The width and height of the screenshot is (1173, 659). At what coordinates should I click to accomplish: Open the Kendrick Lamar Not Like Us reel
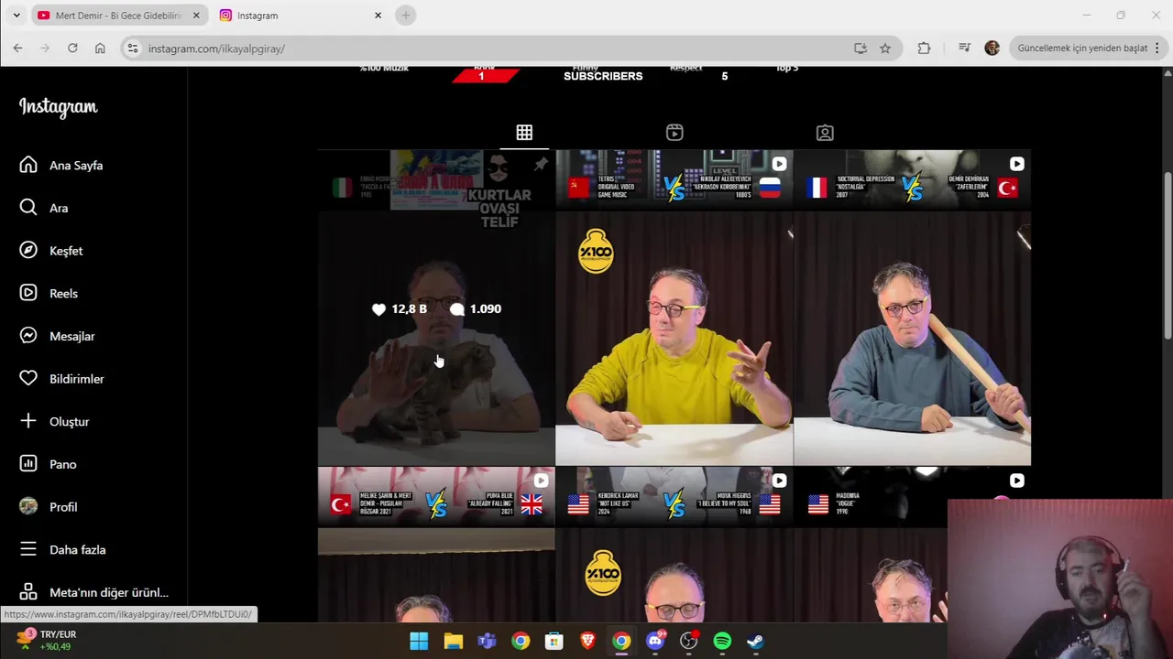pos(674,545)
